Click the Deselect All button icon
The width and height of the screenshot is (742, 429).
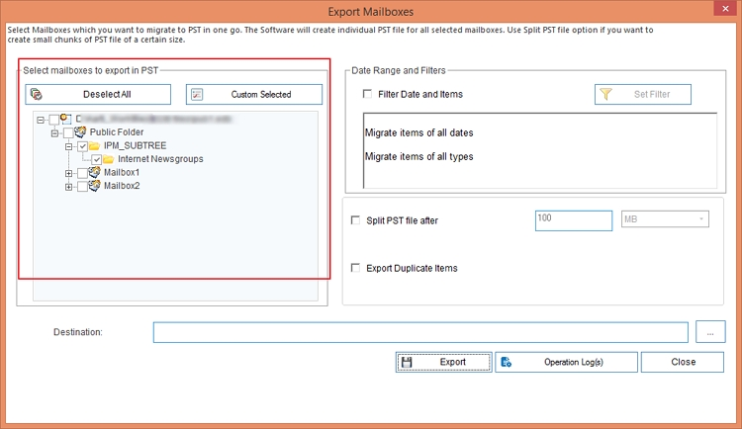coord(36,95)
